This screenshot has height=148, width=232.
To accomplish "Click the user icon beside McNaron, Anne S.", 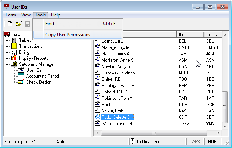I will click(x=97, y=60).
